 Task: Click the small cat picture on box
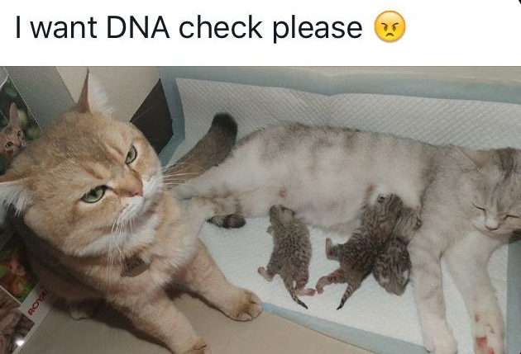pyautogui.click(x=12, y=133)
